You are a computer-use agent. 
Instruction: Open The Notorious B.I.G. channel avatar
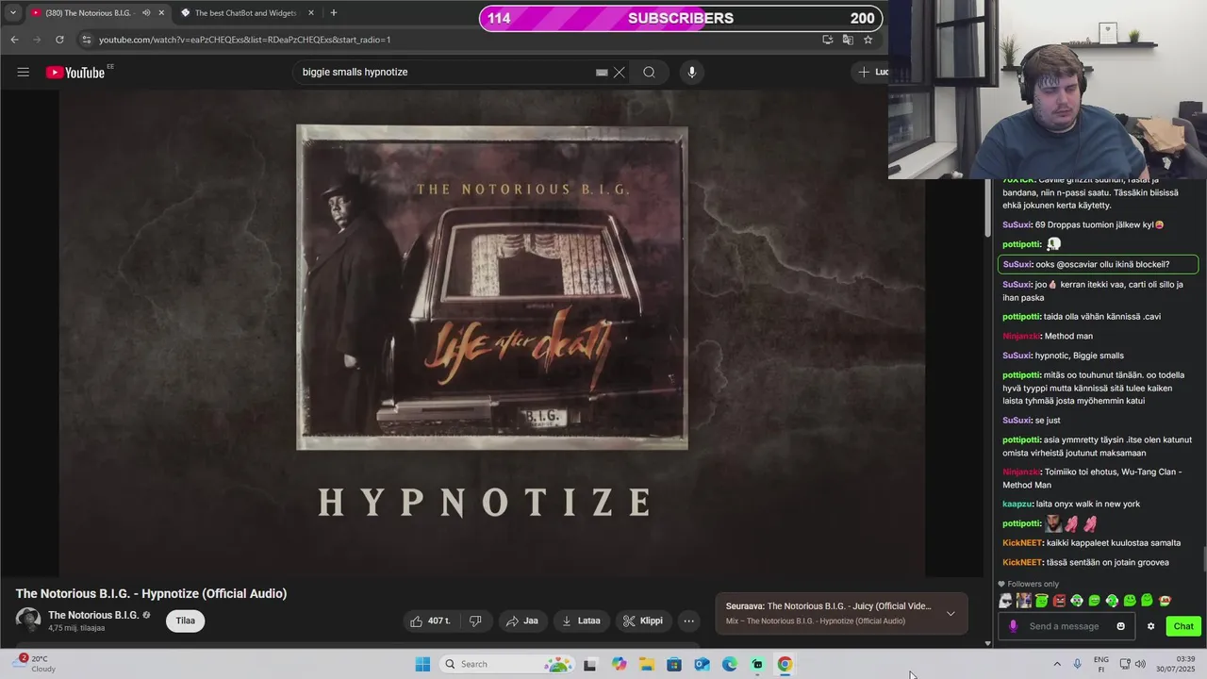(28, 620)
